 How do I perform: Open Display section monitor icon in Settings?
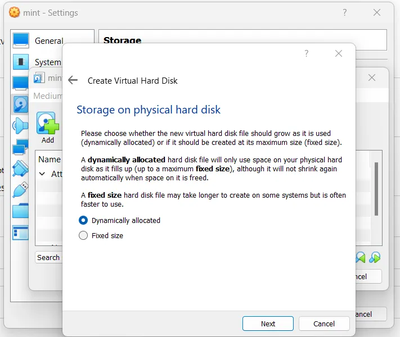tap(20, 83)
